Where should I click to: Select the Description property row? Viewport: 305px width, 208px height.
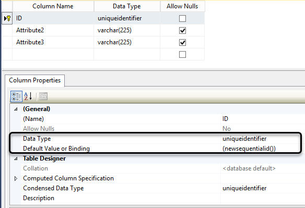163,198
